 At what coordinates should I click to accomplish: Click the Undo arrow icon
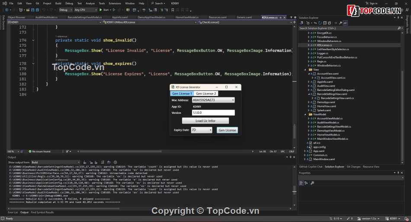(44, 10)
